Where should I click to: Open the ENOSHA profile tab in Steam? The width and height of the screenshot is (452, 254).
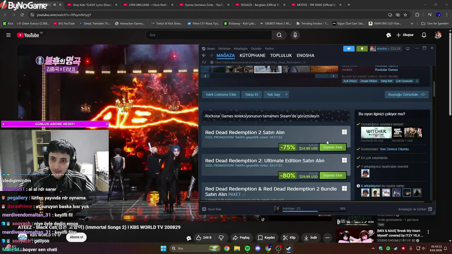pyautogui.click(x=305, y=55)
